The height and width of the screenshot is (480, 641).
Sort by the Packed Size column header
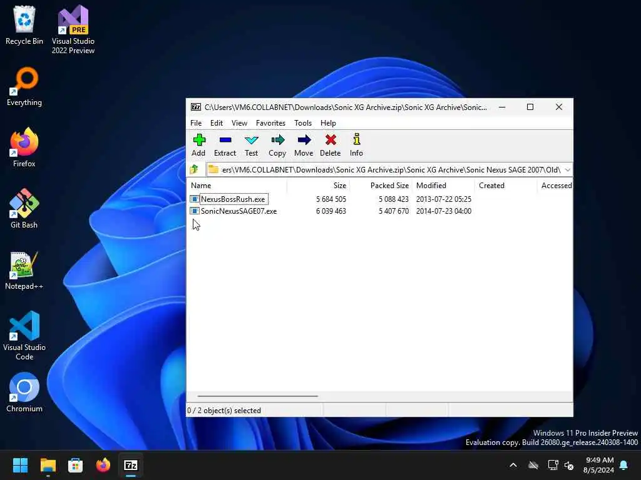click(x=381, y=185)
